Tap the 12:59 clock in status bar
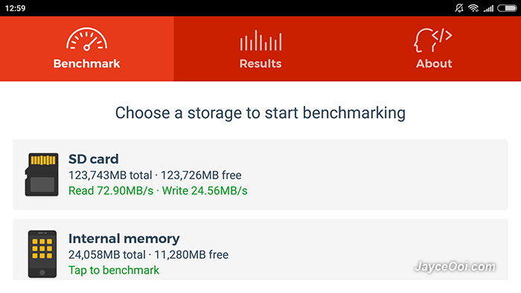The height and width of the screenshot is (293, 521). coord(16,8)
